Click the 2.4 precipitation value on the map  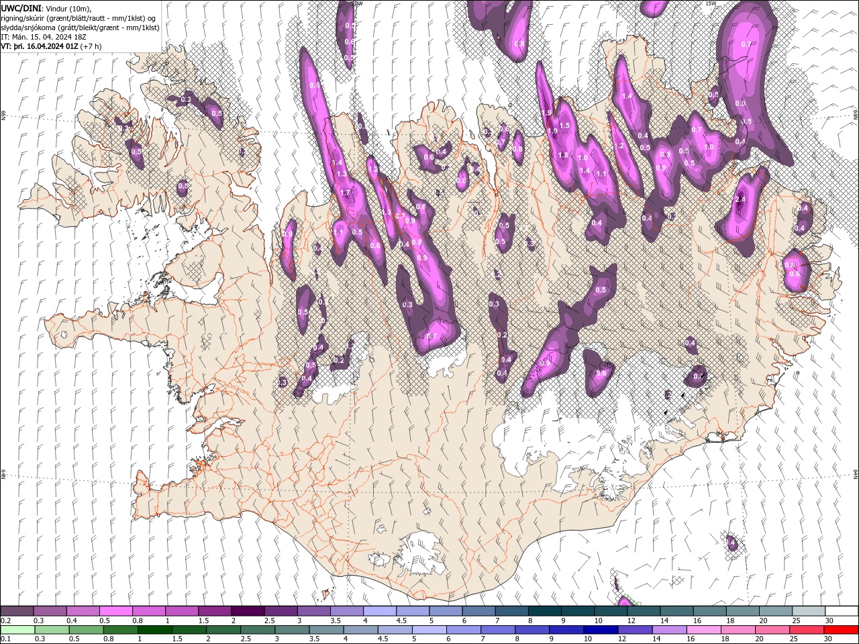tap(741, 200)
